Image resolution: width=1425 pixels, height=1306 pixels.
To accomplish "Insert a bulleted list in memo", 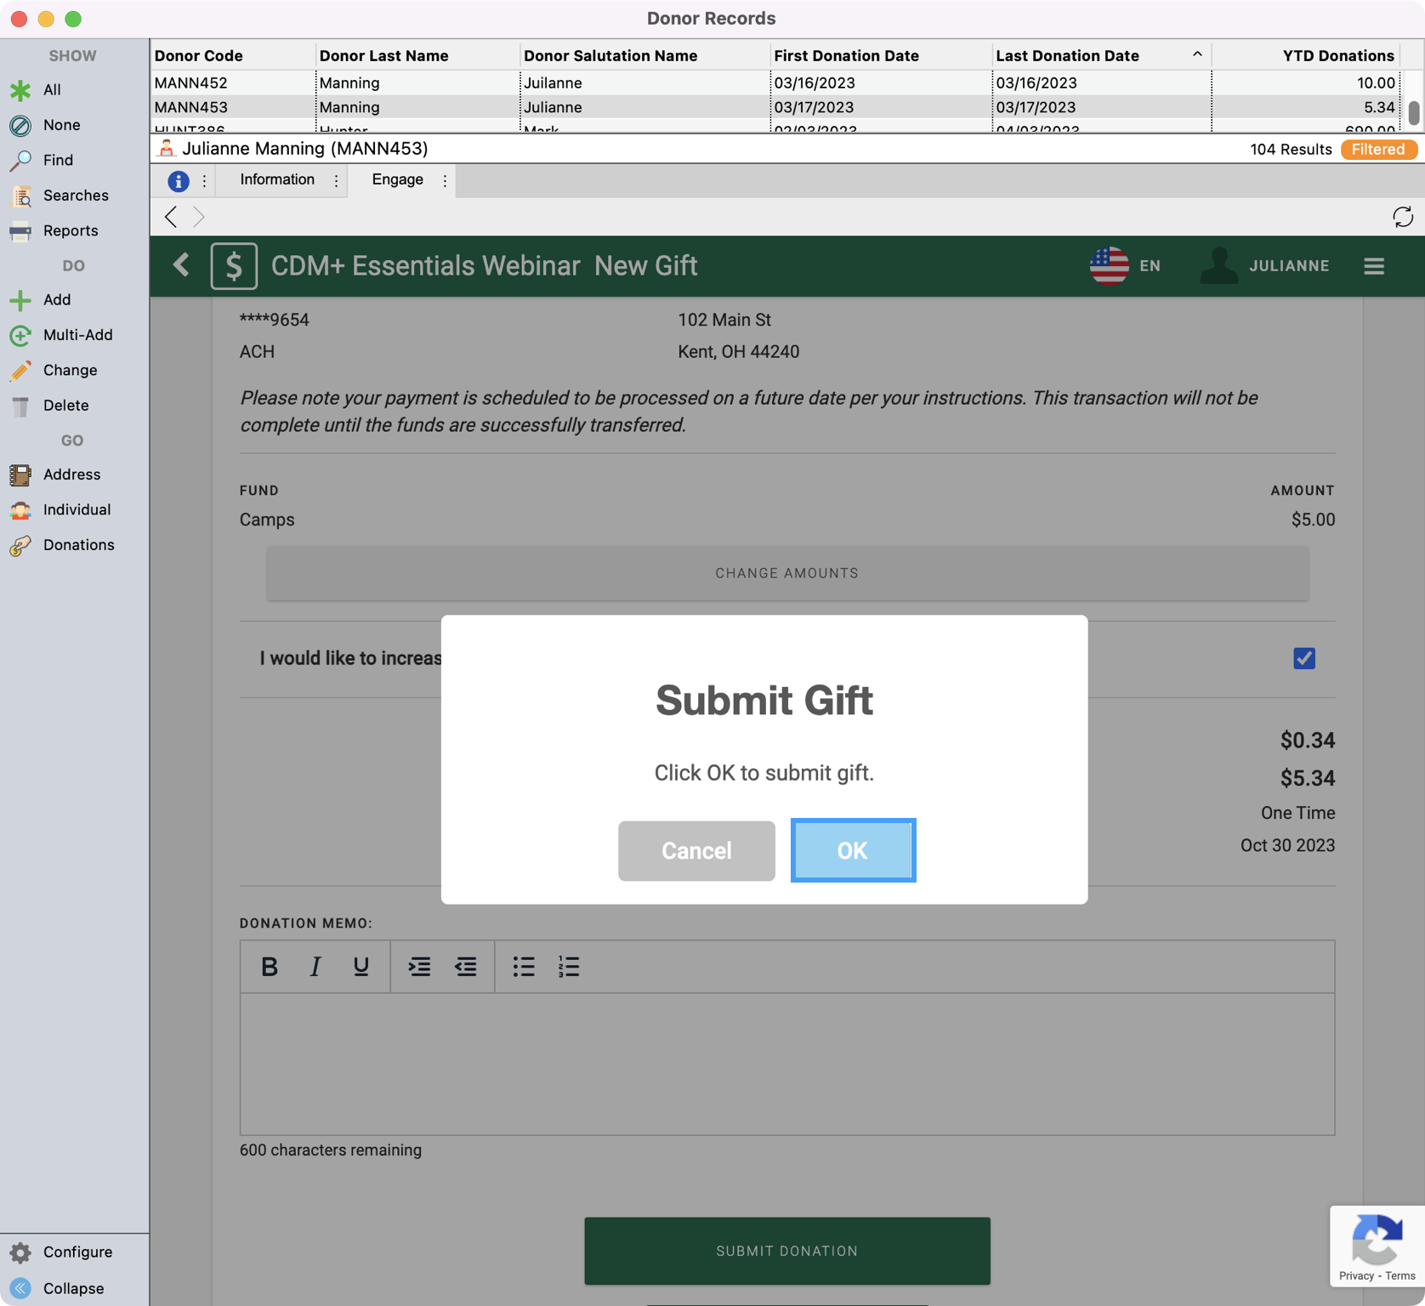I will point(523,967).
